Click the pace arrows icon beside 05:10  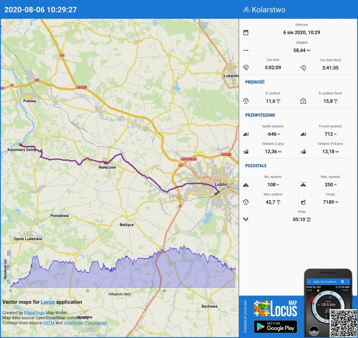[x=246, y=220]
